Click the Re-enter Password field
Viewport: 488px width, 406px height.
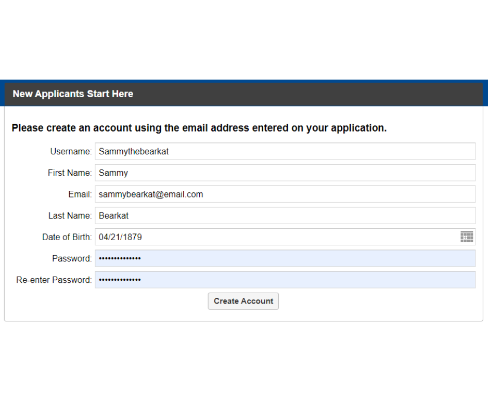pos(285,280)
